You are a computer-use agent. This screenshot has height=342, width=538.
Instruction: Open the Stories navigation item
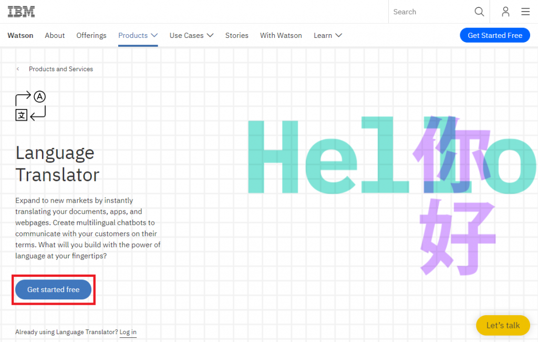click(x=237, y=35)
